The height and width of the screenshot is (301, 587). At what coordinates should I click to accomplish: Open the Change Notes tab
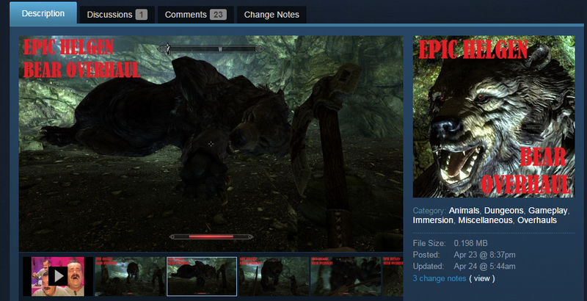[x=271, y=15]
